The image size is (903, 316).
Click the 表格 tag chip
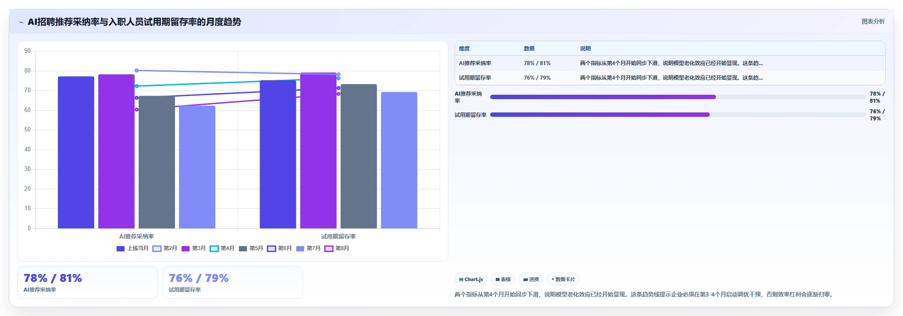pos(503,279)
